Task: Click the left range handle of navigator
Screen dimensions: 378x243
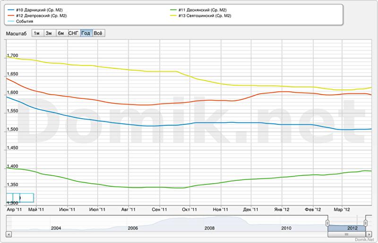Action: (327, 222)
